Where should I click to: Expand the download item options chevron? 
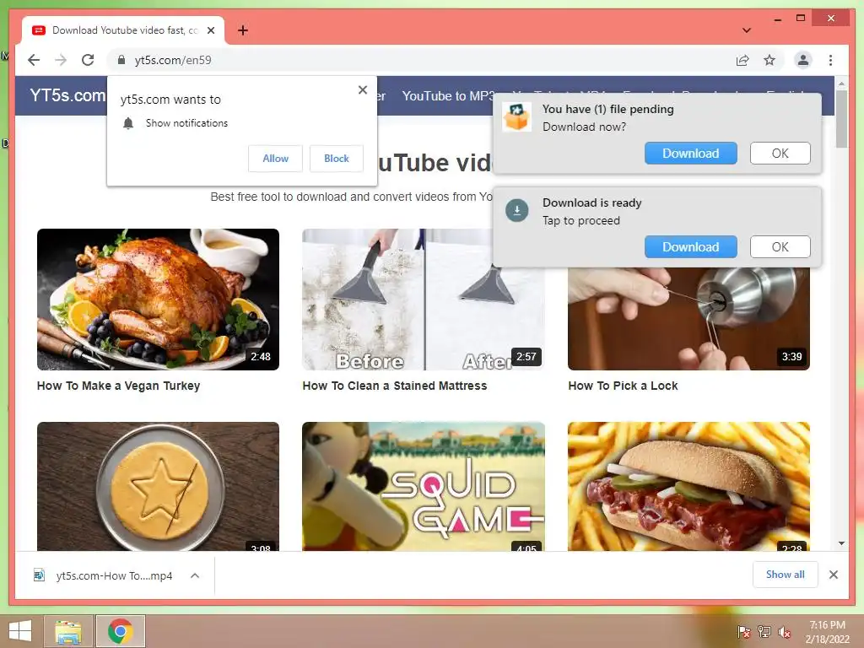(x=195, y=575)
